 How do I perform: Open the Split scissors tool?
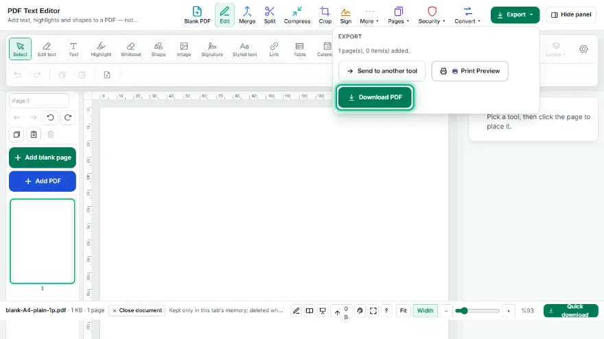[x=270, y=15]
